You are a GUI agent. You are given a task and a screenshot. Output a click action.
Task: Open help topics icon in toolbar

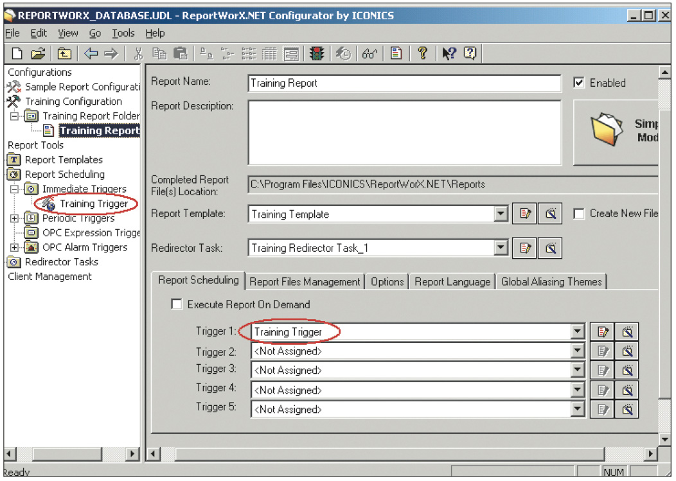tap(470, 53)
